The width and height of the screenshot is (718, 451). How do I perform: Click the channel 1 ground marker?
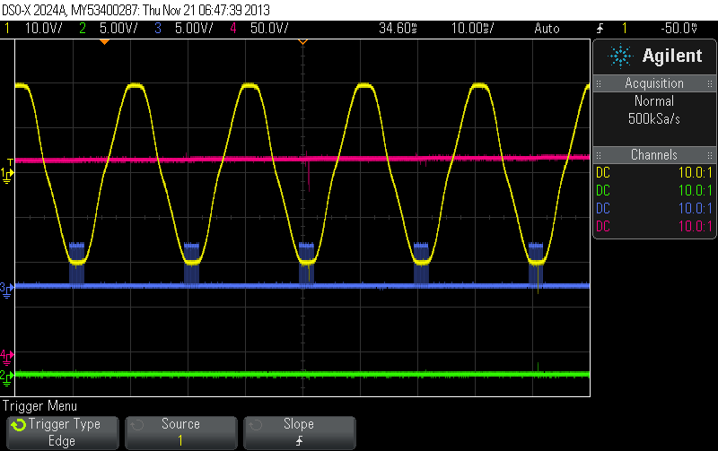pos(7,175)
